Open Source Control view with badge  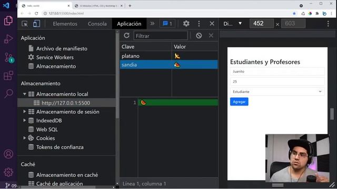click(9, 57)
